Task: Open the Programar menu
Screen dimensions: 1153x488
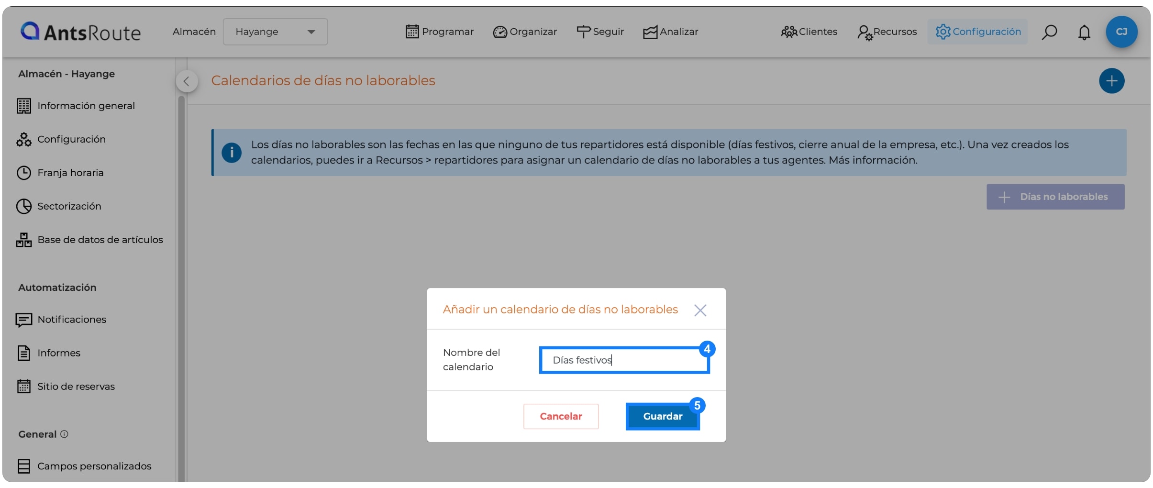Action: (439, 32)
